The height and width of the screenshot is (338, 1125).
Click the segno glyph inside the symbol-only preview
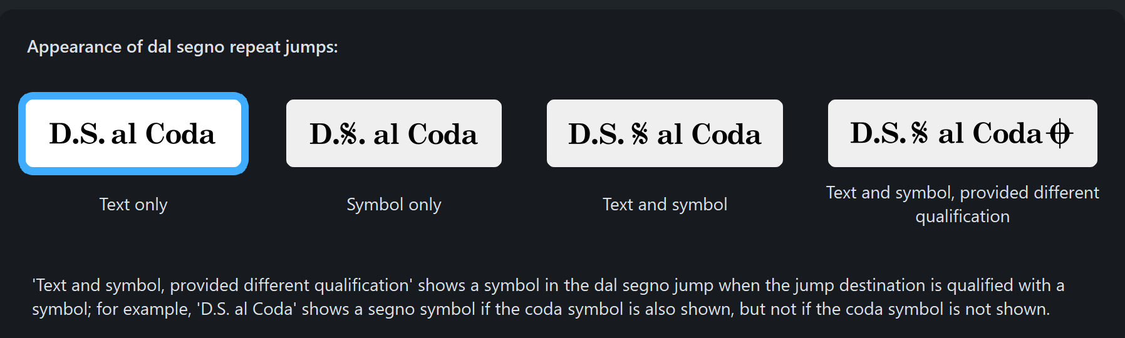coord(348,134)
